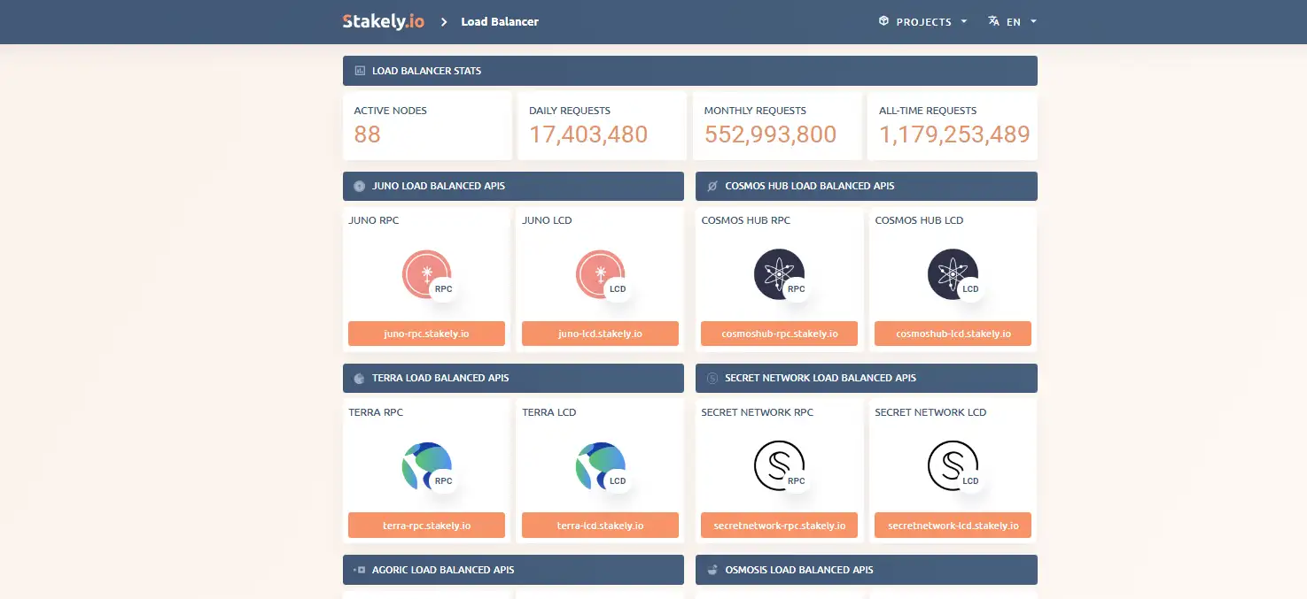Viewport: 1307px width, 599px height.
Task: Click the Terra LCD globe icon
Action: [x=600, y=466]
